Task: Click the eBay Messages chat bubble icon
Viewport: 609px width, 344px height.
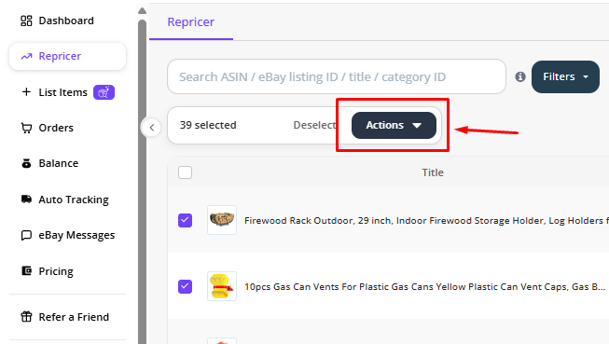Action: coord(26,235)
